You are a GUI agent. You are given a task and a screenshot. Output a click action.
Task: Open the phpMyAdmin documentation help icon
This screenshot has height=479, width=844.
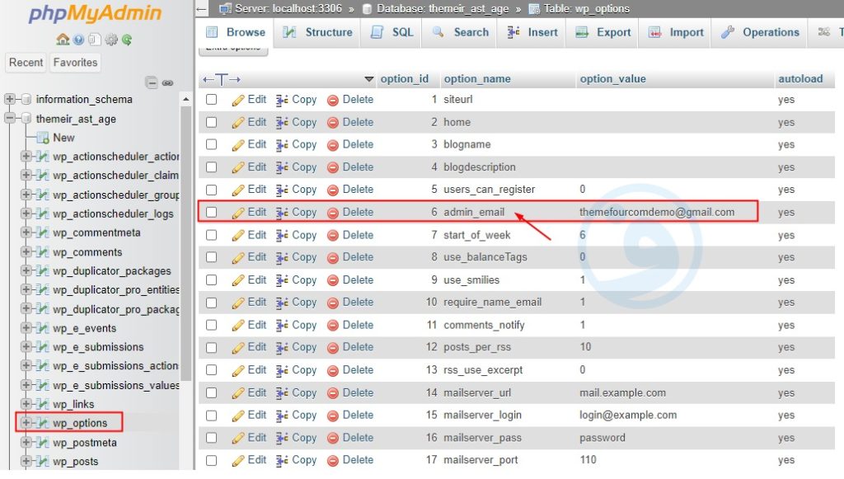(x=78, y=40)
